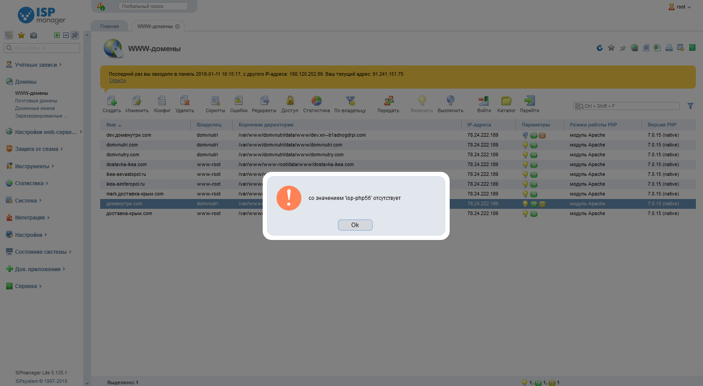
Task: Click the sidebar briefcase icon
Action: point(33,35)
